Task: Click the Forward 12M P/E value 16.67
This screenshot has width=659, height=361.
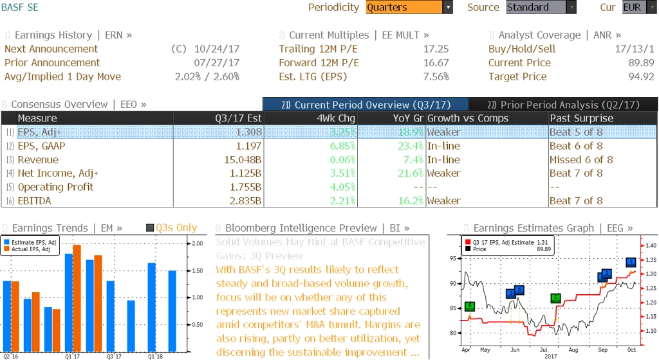Action: tap(436, 62)
